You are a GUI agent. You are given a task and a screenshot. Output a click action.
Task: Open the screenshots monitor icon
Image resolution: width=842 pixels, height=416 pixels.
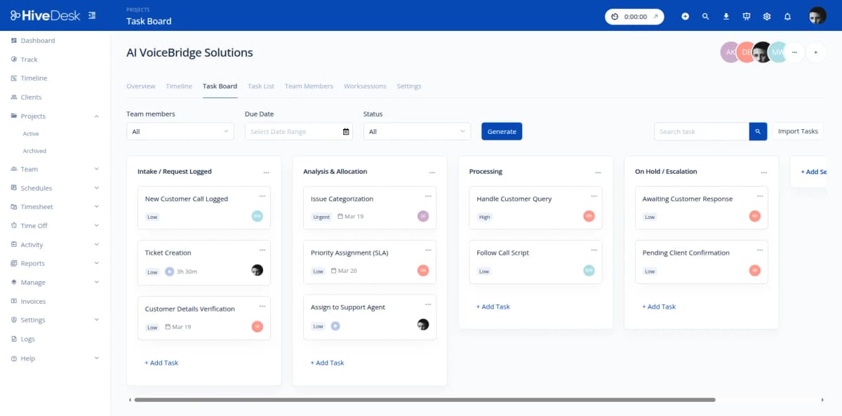click(747, 15)
